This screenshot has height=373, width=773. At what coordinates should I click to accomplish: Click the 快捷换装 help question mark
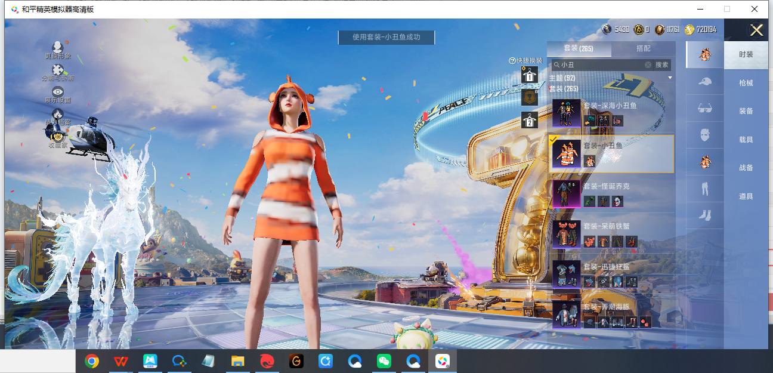point(512,61)
